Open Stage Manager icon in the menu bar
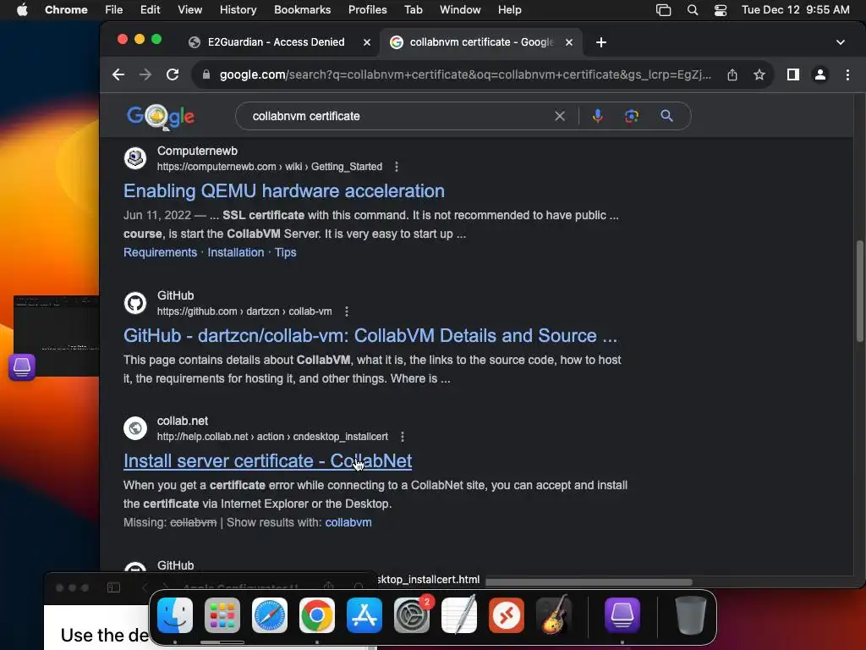866x650 pixels. (663, 10)
